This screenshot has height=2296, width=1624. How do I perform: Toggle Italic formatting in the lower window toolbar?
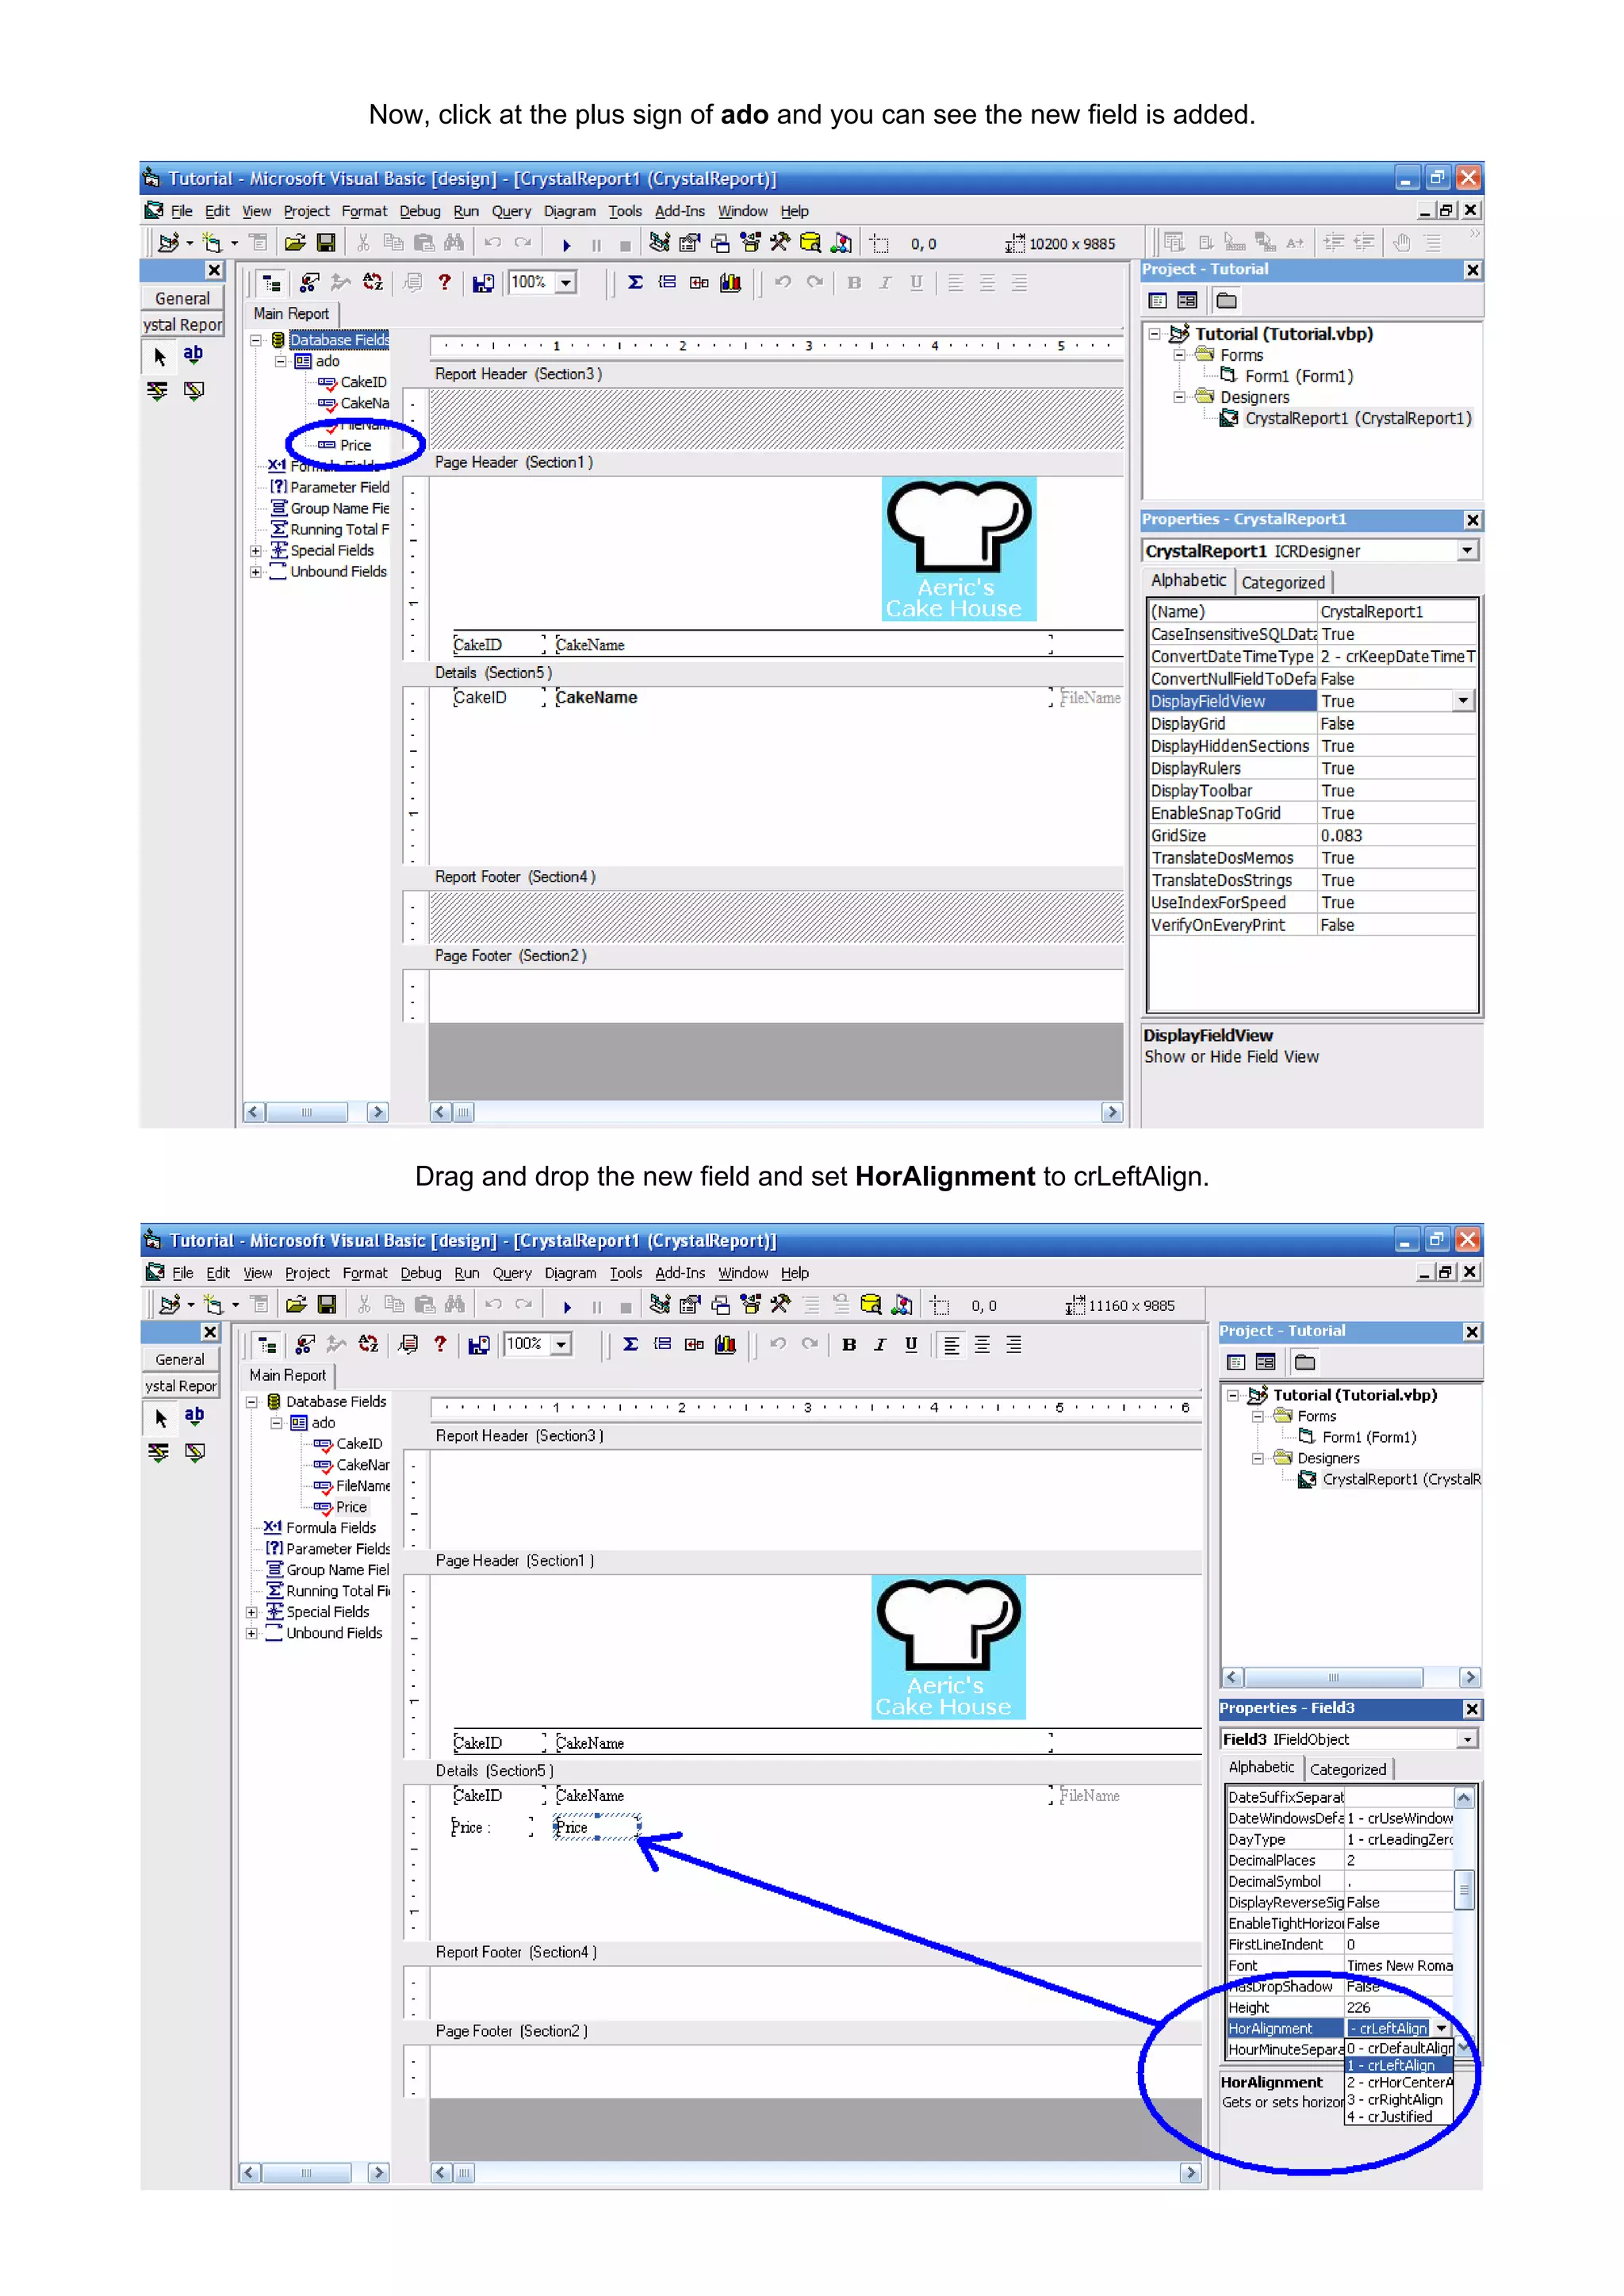point(880,1345)
